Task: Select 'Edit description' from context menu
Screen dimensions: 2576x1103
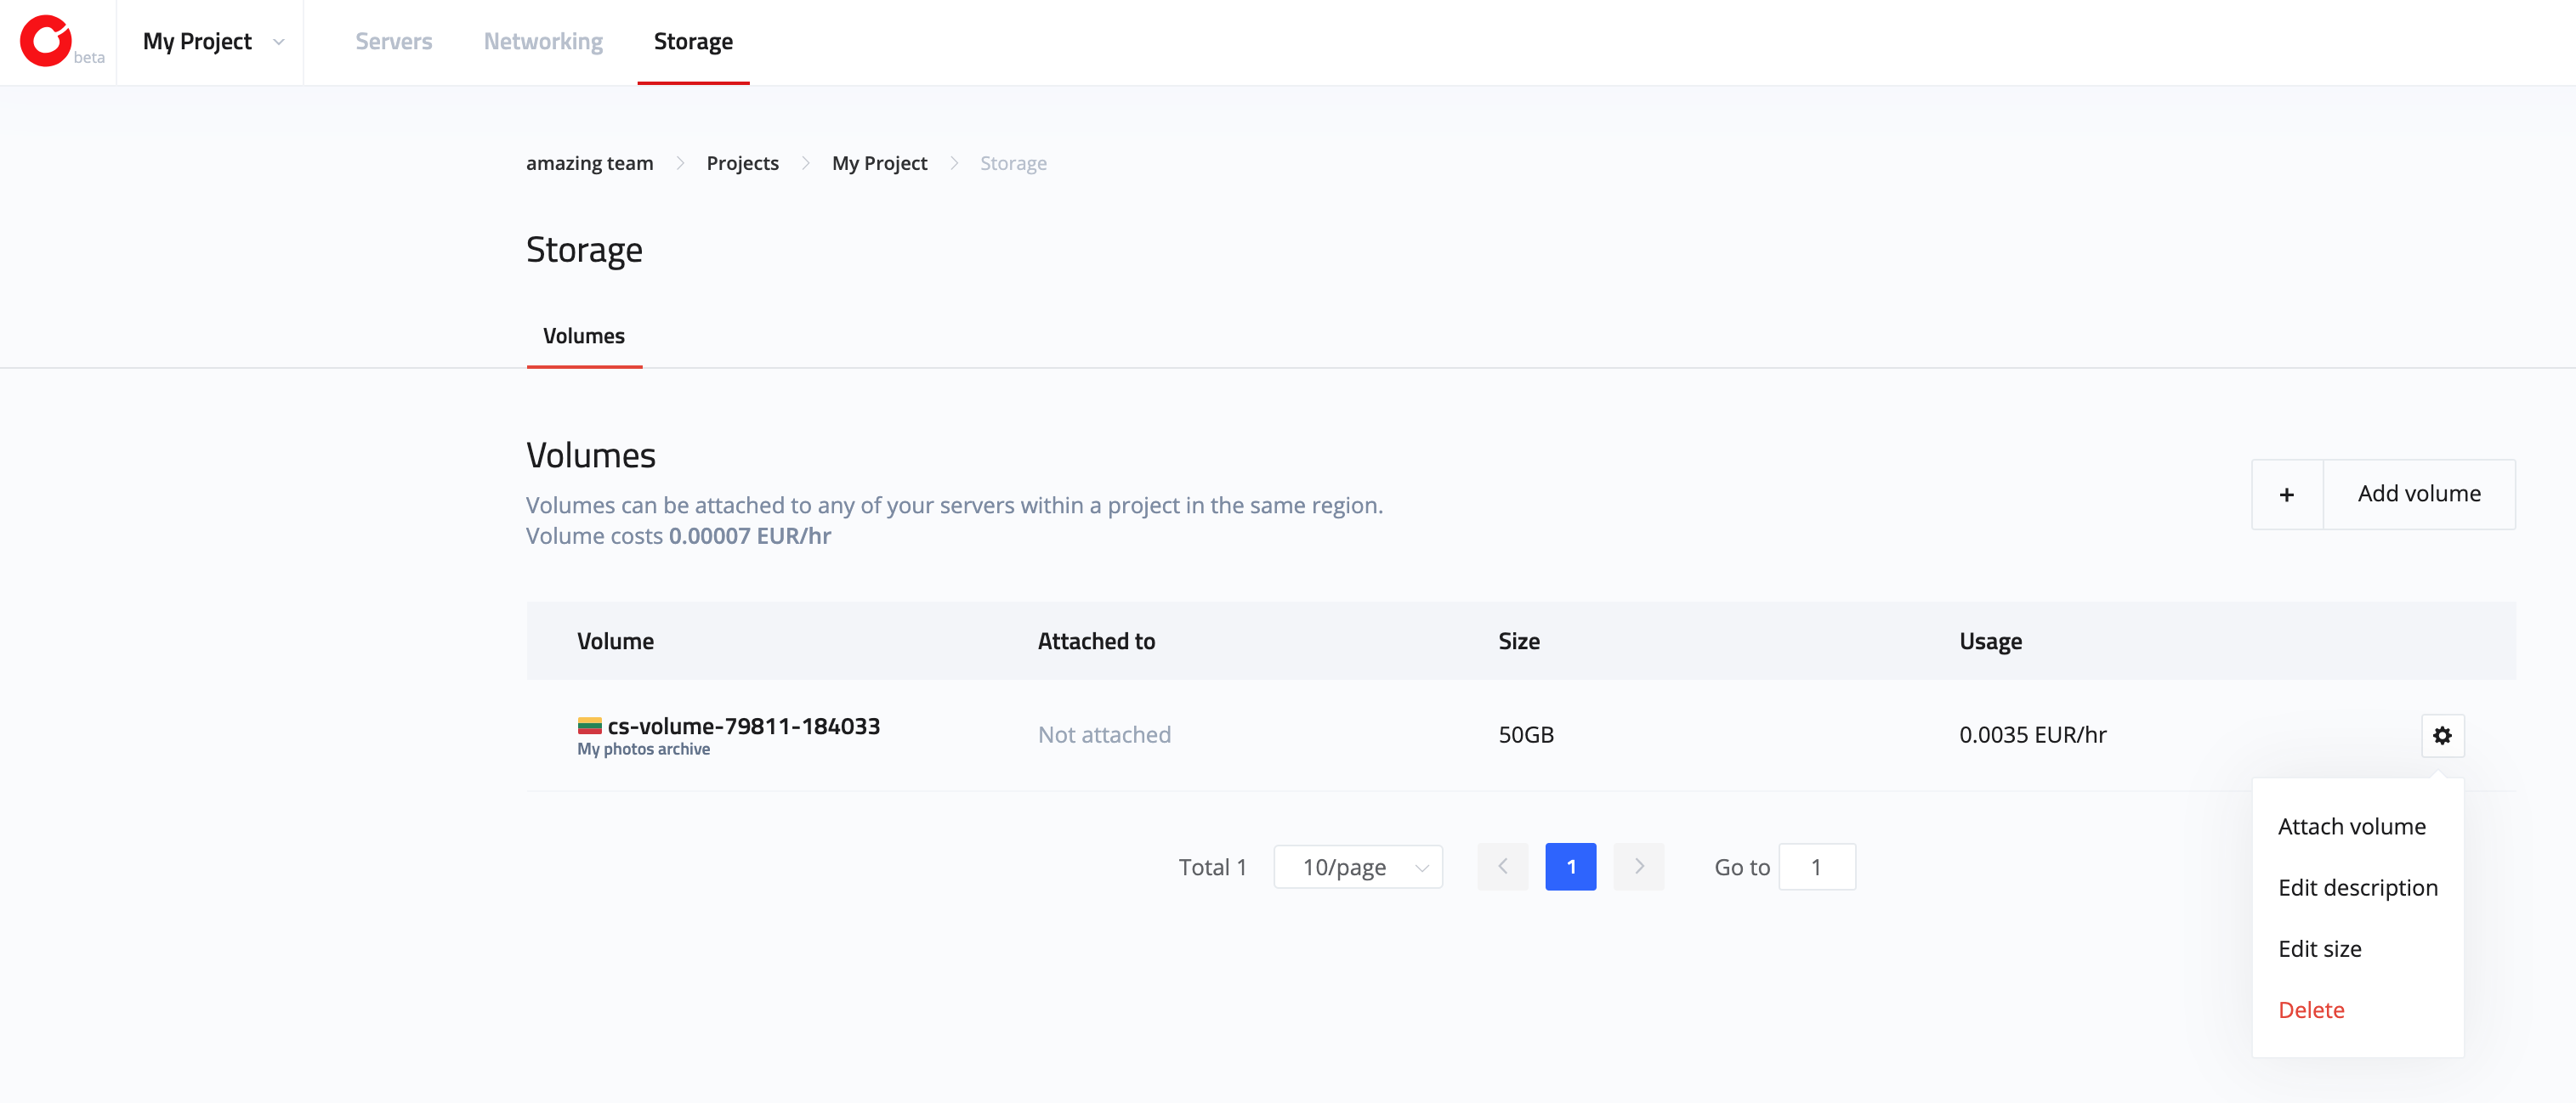Action: coord(2358,886)
